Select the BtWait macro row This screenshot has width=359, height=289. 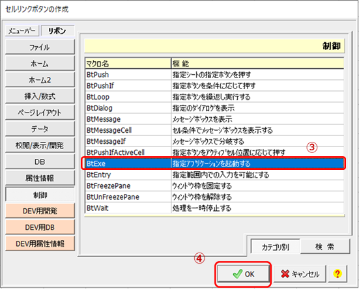tap(214, 208)
